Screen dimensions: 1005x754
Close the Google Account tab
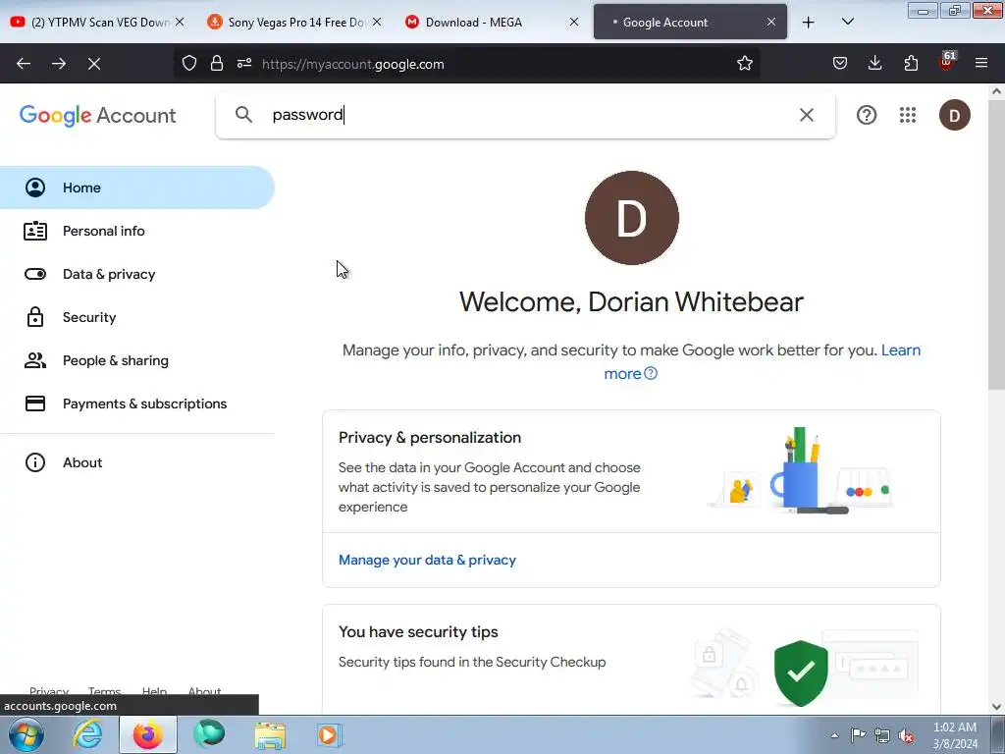(x=771, y=22)
